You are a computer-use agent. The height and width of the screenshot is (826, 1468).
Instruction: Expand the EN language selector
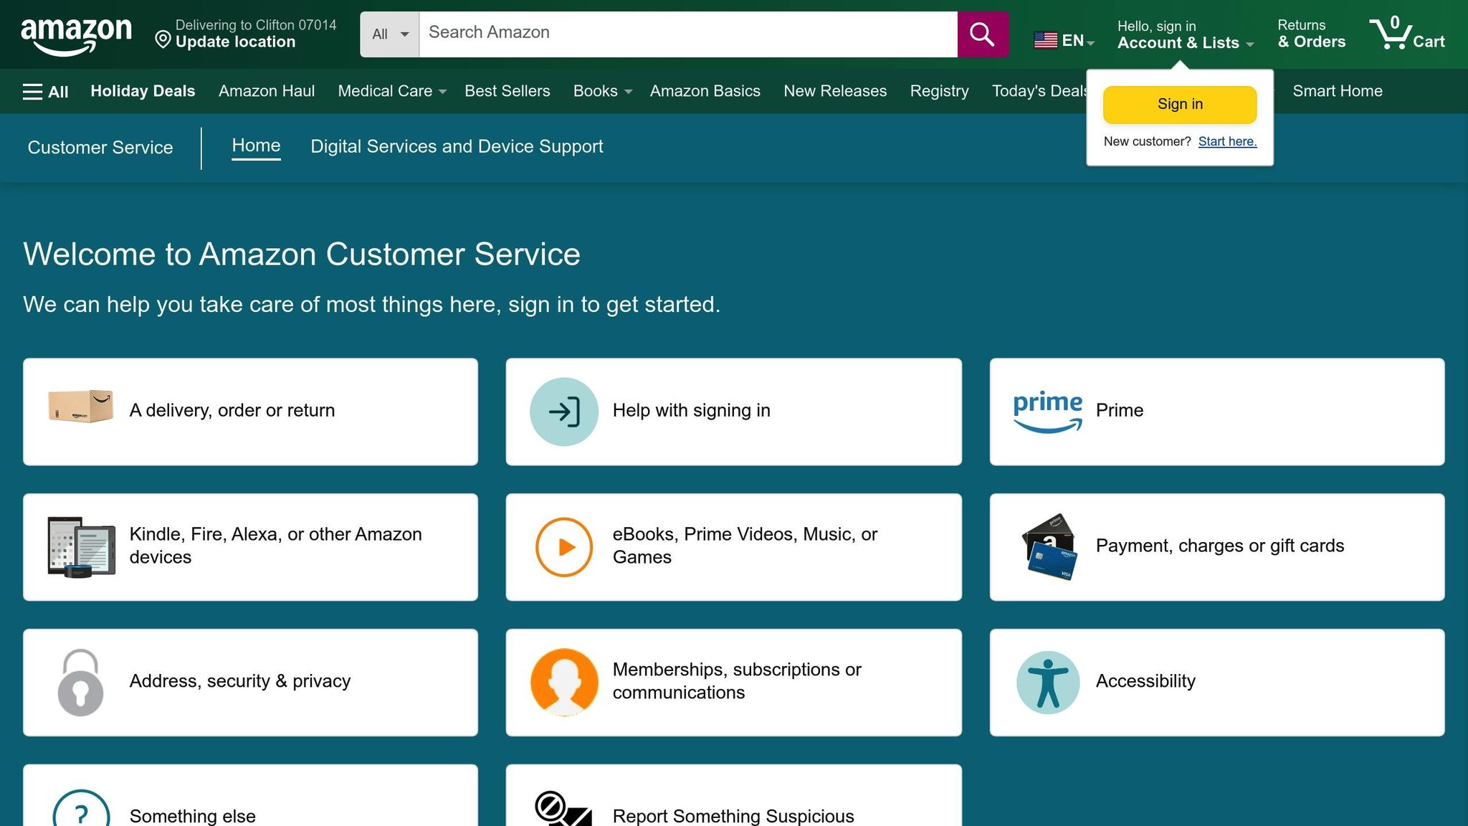1064,41
